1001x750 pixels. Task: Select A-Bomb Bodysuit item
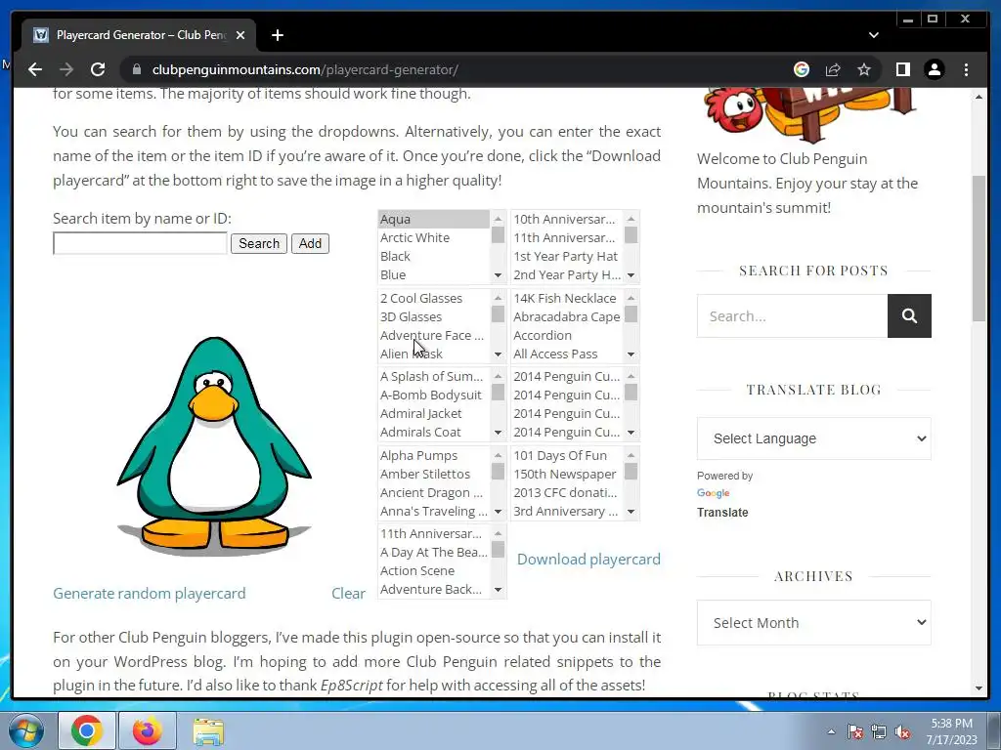click(433, 395)
